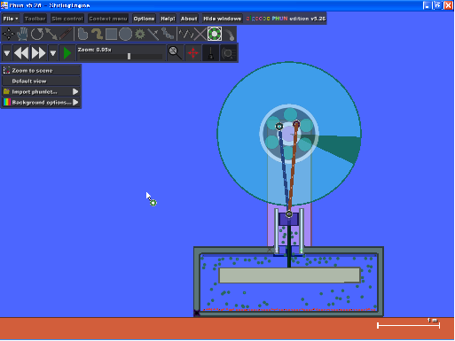
Task: Pick the Scale tool
Action: 51,35
